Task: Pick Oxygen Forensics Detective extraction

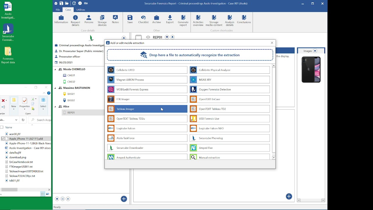Action: tap(230, 90)
